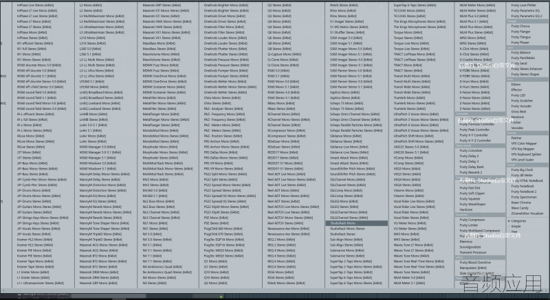Pick L1 limiter Mono [64bit]
The width and height of the screenshot is (550, 300).
33,272
